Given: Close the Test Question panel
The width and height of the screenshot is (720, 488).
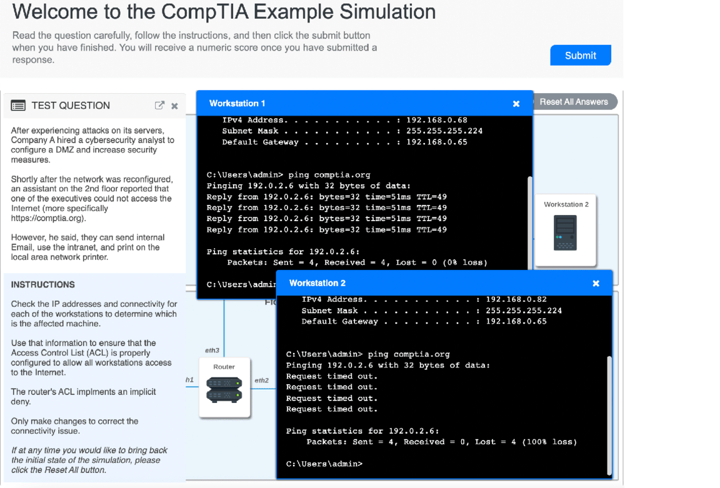Looking at the screenshot, I should click(174, 106).
